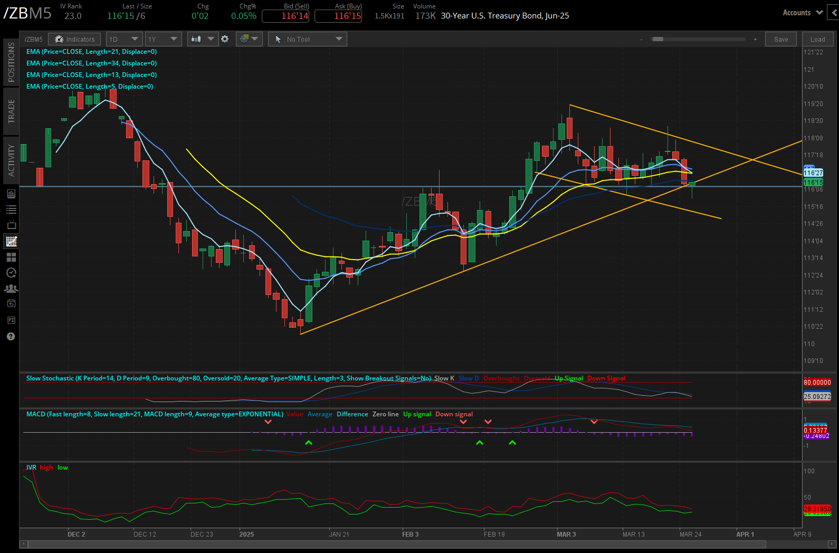Click the Volume 173K value

[x=425, y=16]
